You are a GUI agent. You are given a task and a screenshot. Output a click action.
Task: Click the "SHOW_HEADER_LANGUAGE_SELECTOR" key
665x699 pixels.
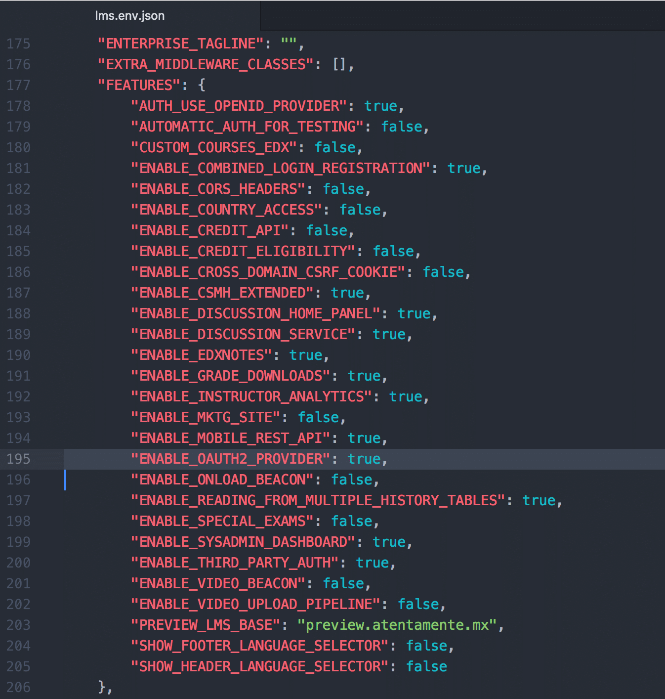pos(260,666)
